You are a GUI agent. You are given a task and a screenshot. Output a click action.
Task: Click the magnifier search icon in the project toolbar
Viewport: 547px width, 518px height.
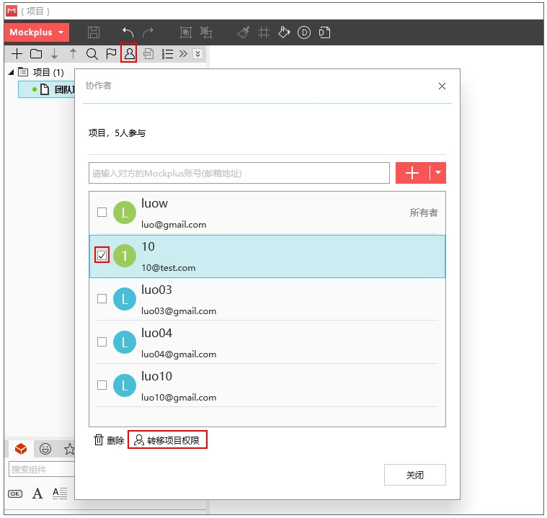[x=92, y=53]
